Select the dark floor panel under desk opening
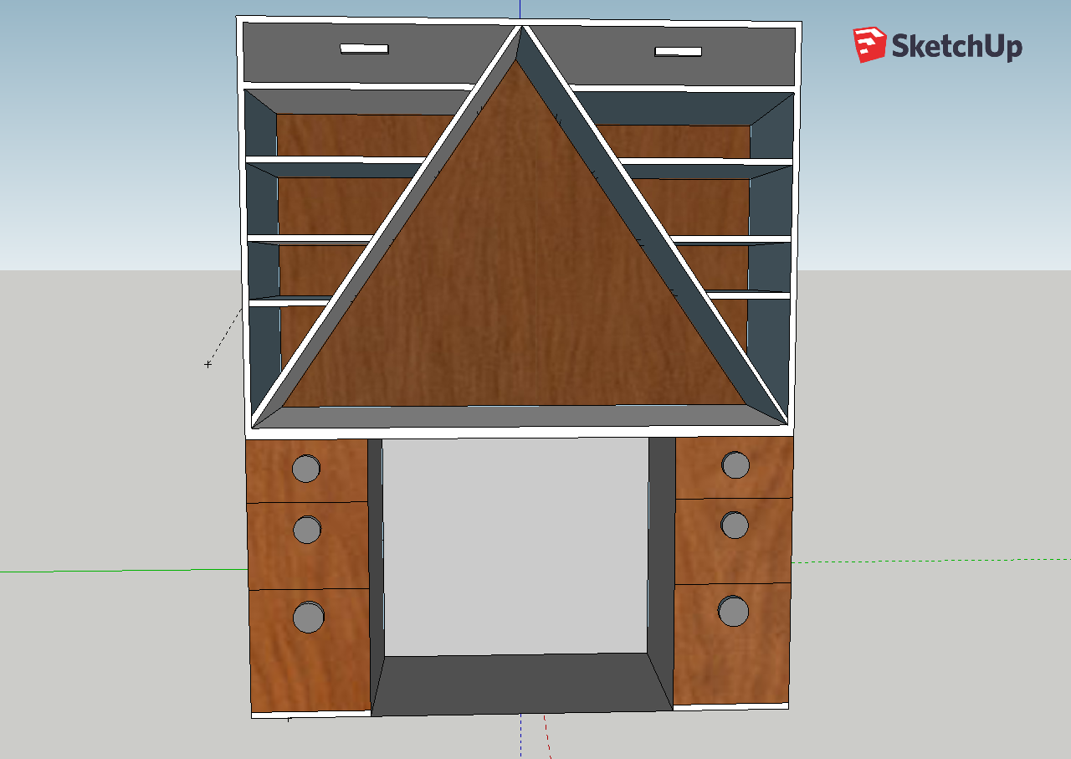1071x759 pixels. click(x=522, y=685)
